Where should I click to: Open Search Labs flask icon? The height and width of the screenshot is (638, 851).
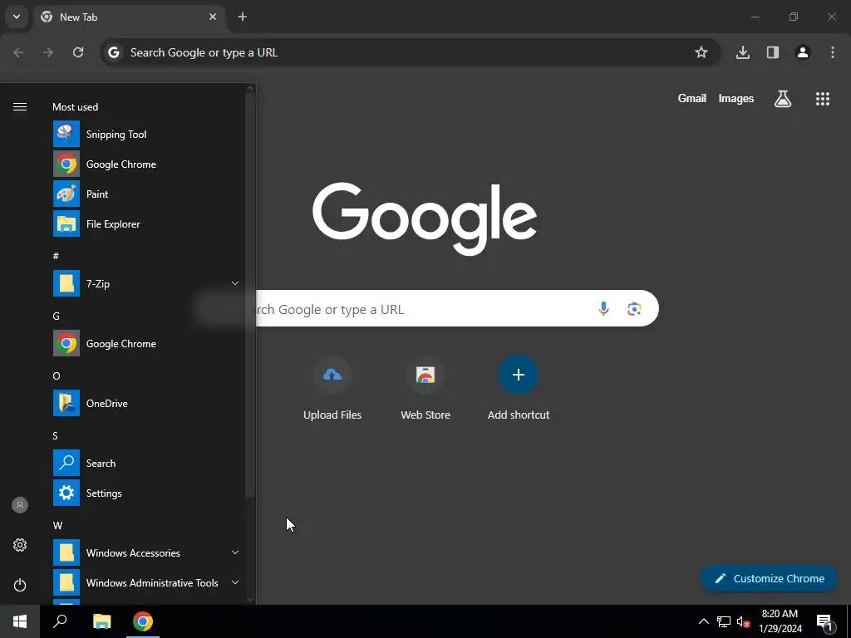coord(783,99)
